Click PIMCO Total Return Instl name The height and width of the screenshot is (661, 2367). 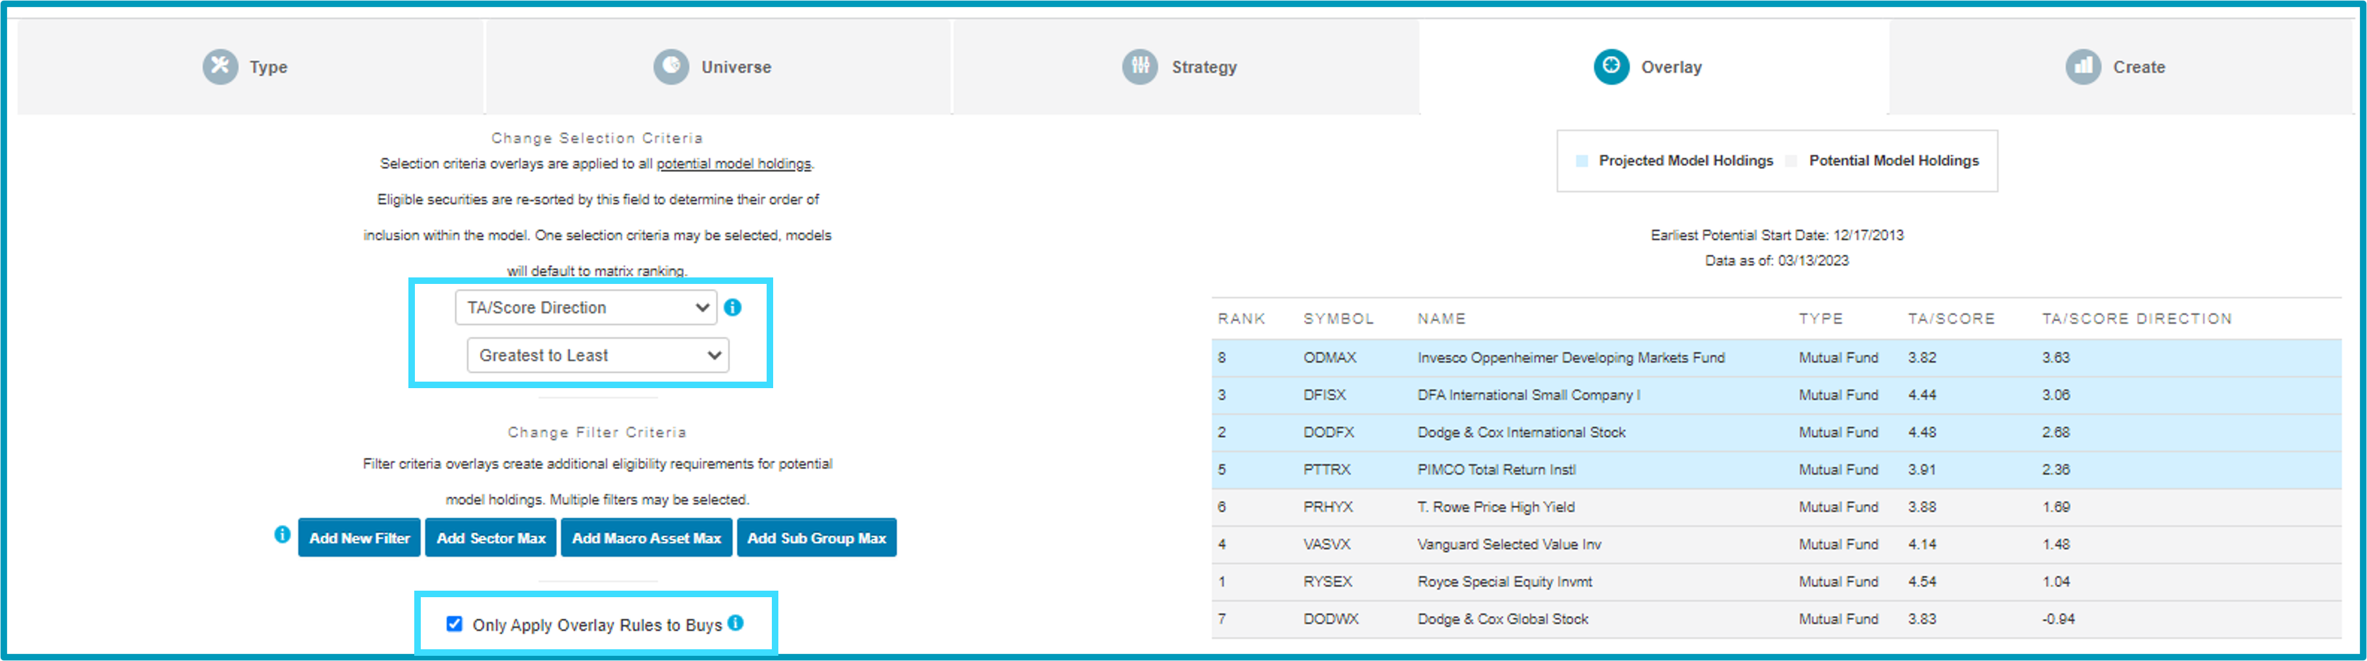1497,470
